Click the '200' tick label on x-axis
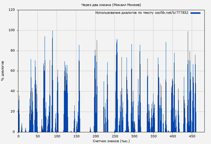This screenshot has height=144, width=211. pos(96,136)
